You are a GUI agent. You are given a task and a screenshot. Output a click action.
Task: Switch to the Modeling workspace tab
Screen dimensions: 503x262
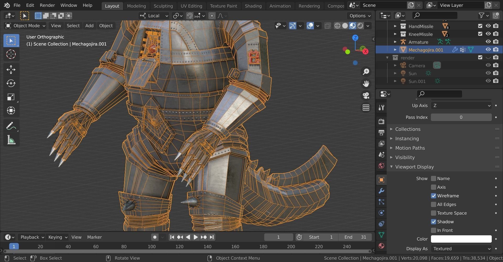coord(136,6)
